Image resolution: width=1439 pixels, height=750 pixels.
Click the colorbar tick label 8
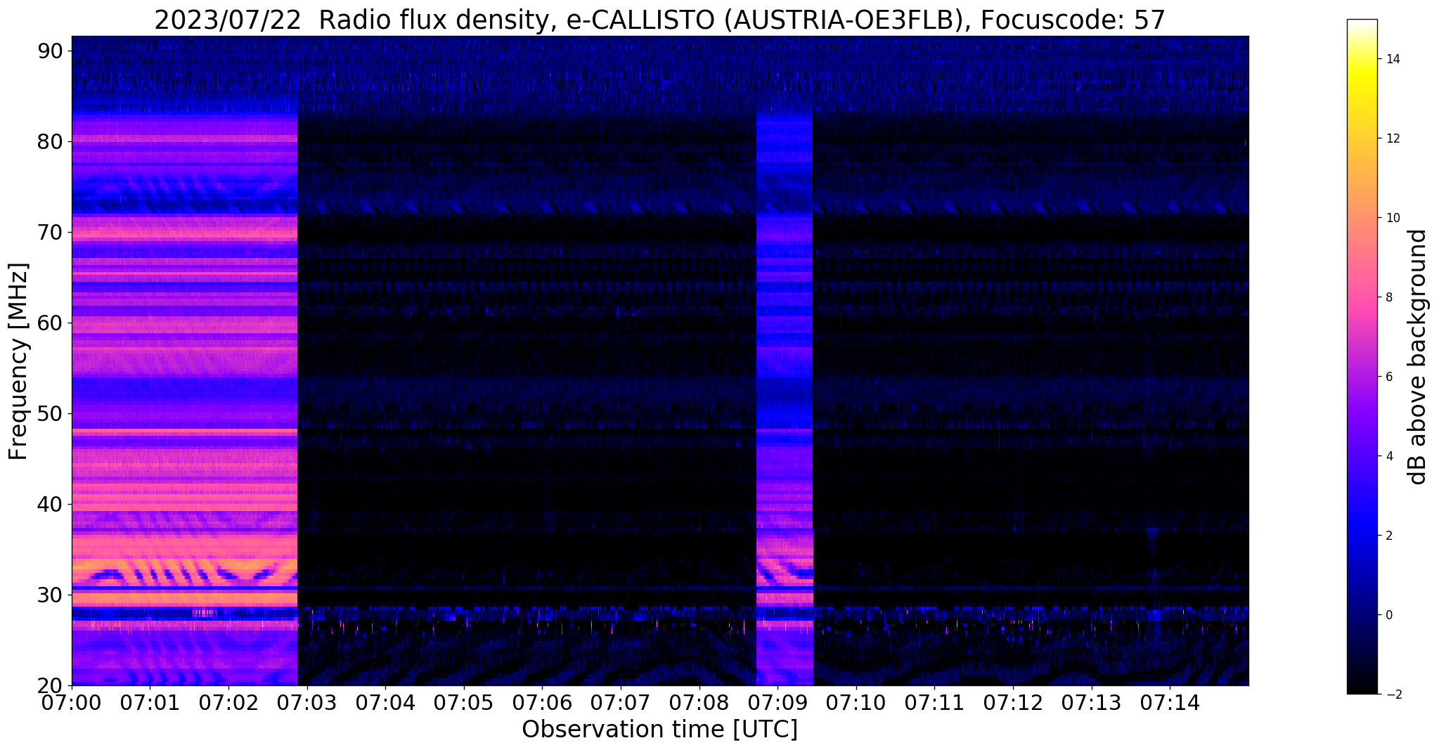click(x=1388, y=297)
